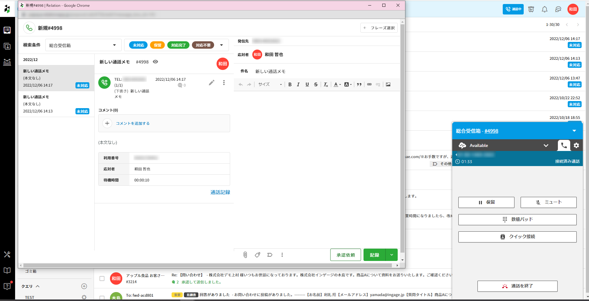Open the 総合受信箱 search condition dropdown
This screenshot has height=301, width=589.
click(x=83, y=45)
